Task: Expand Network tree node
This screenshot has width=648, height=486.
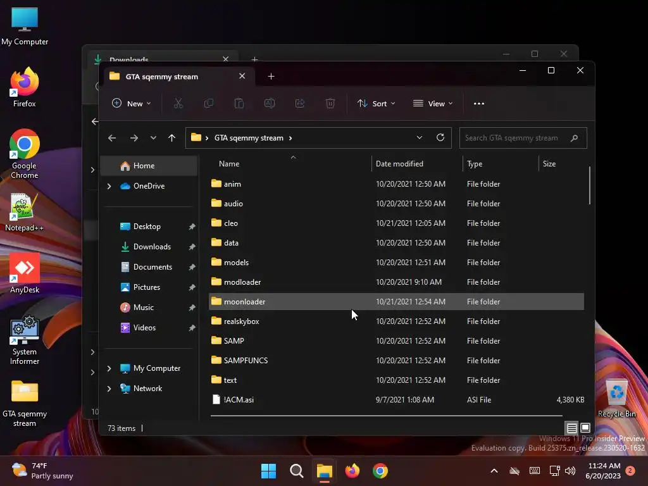Action: click(109, 389)
